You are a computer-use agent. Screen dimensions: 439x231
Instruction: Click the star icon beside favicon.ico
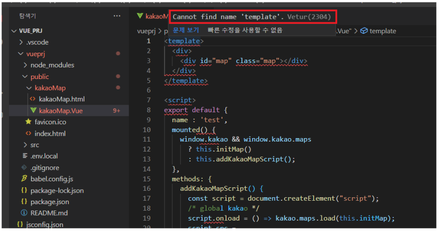[28, 122]
